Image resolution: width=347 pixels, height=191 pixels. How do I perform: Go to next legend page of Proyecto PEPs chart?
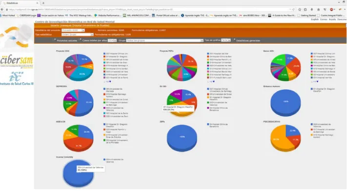tap(214, 82)
